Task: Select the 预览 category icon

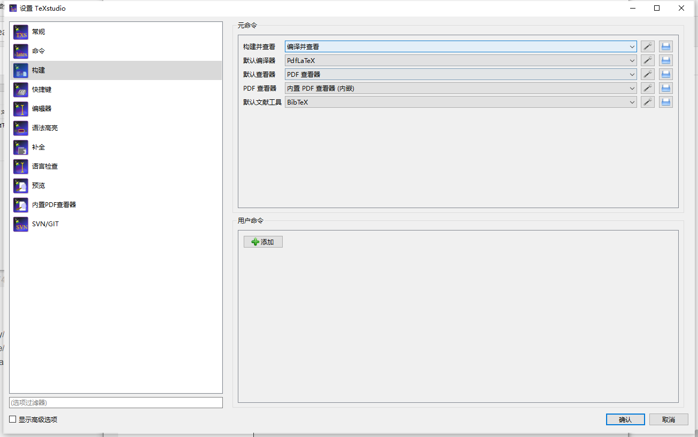Action: click(x=21, y=186)
